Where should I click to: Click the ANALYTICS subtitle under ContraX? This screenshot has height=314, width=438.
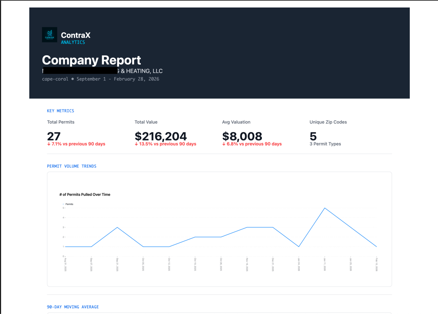73,42
